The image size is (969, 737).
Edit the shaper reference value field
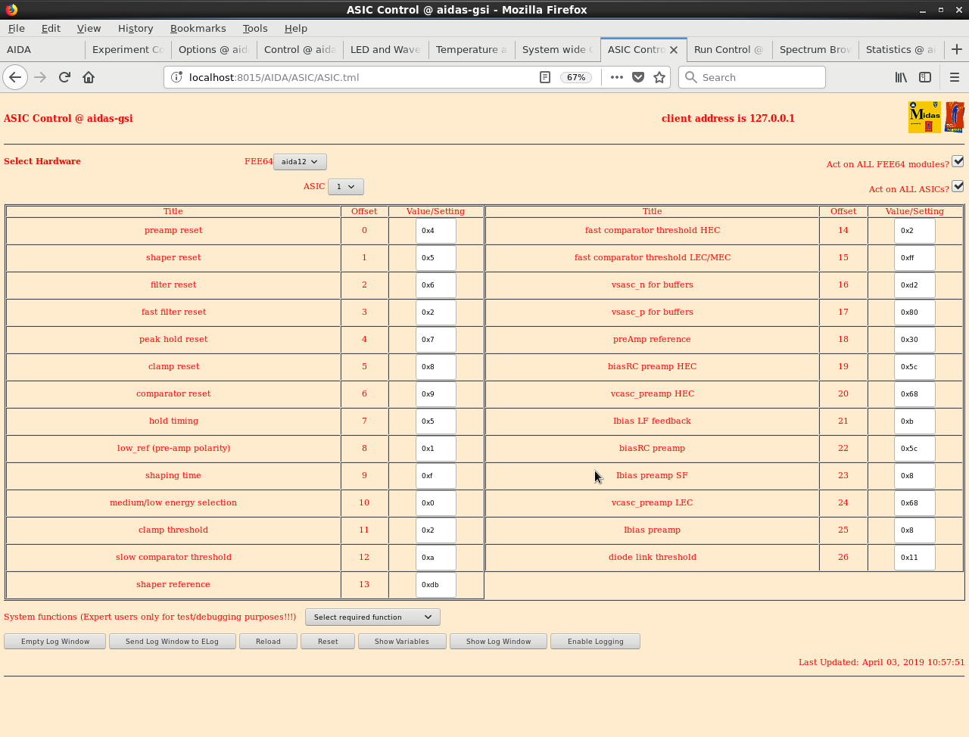[x=436, y=585]
